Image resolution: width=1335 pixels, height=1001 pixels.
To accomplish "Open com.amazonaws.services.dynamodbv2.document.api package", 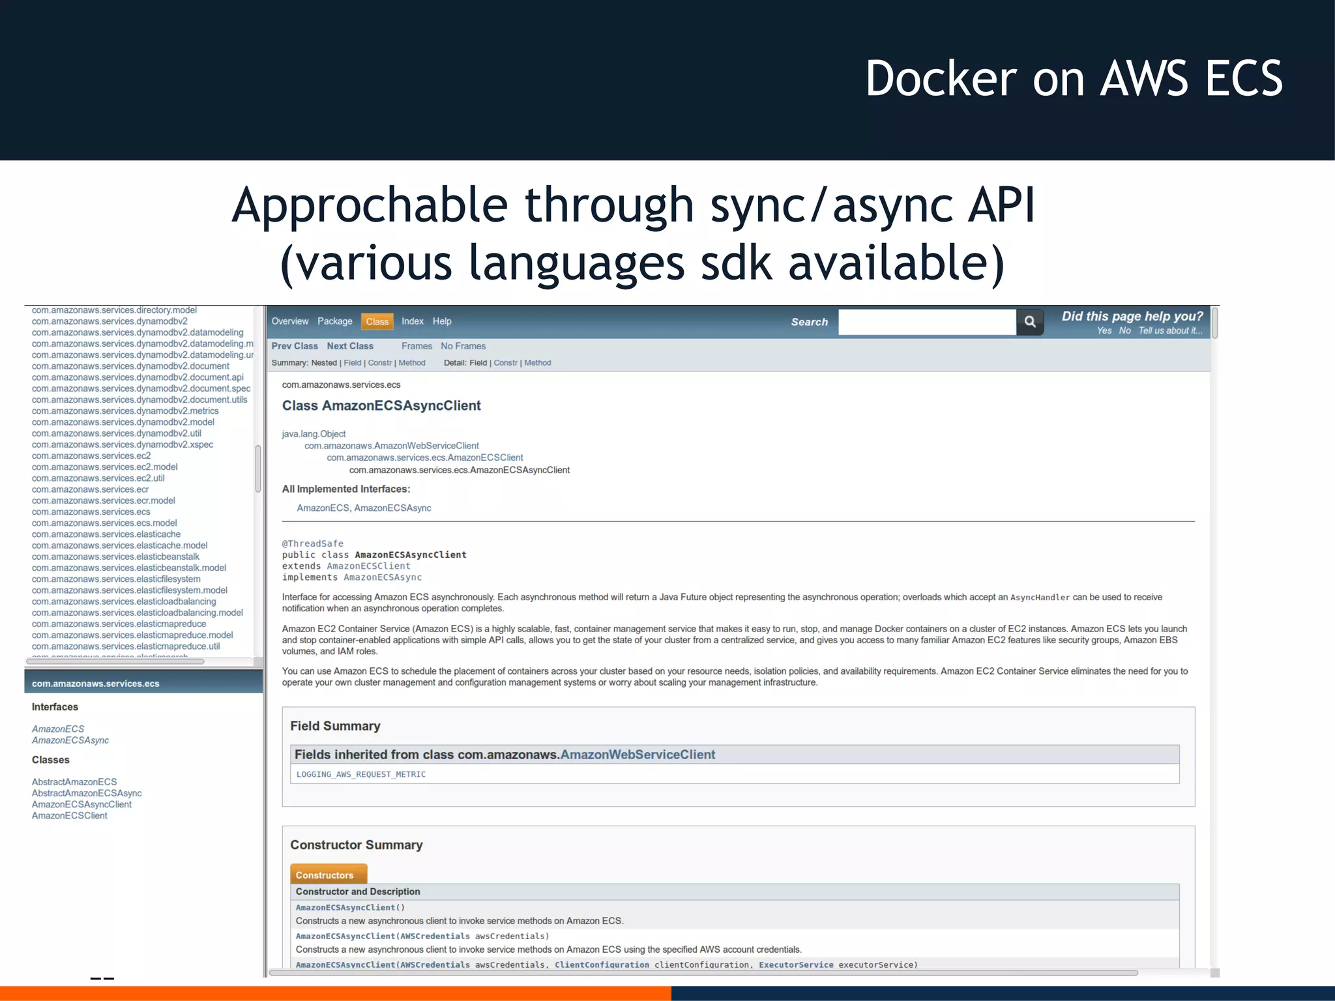I will (x=138, y=377).
